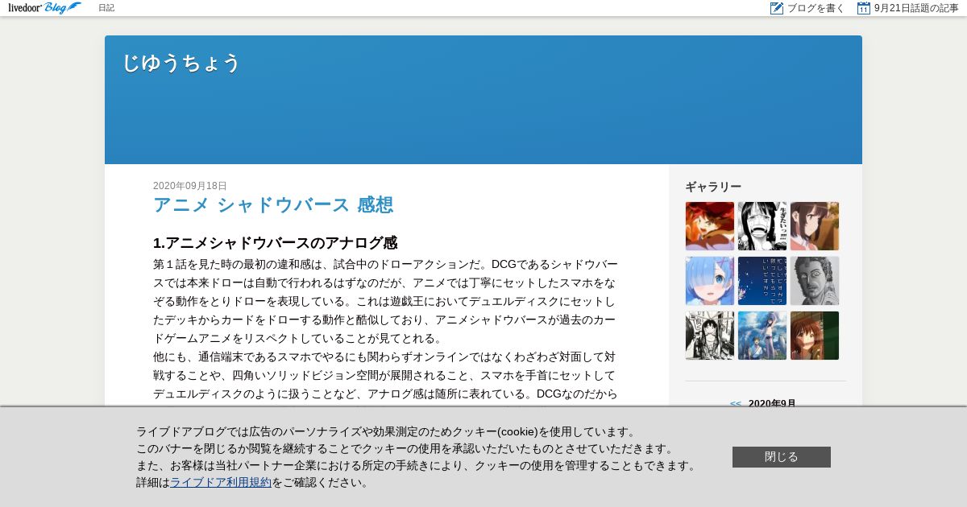Click heading 1.アニメシャドウバースのアナログ感

click(x=276, y=243)
